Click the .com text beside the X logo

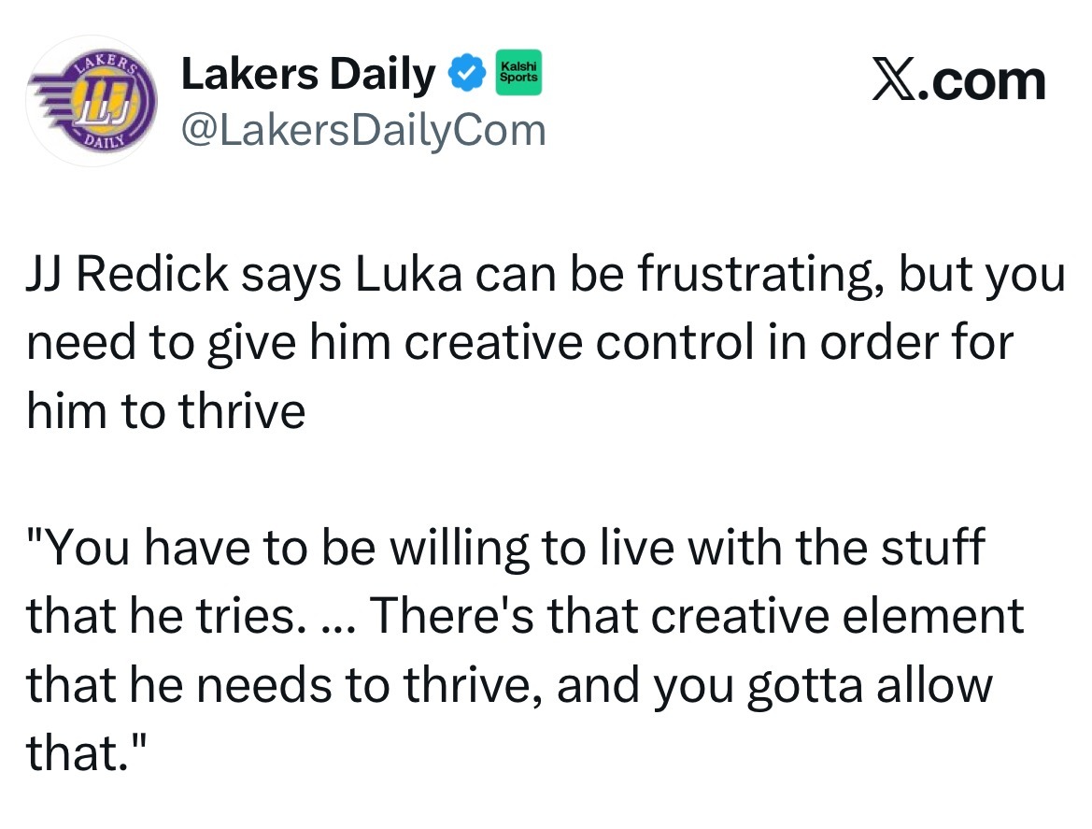click(x=982, y=81)
